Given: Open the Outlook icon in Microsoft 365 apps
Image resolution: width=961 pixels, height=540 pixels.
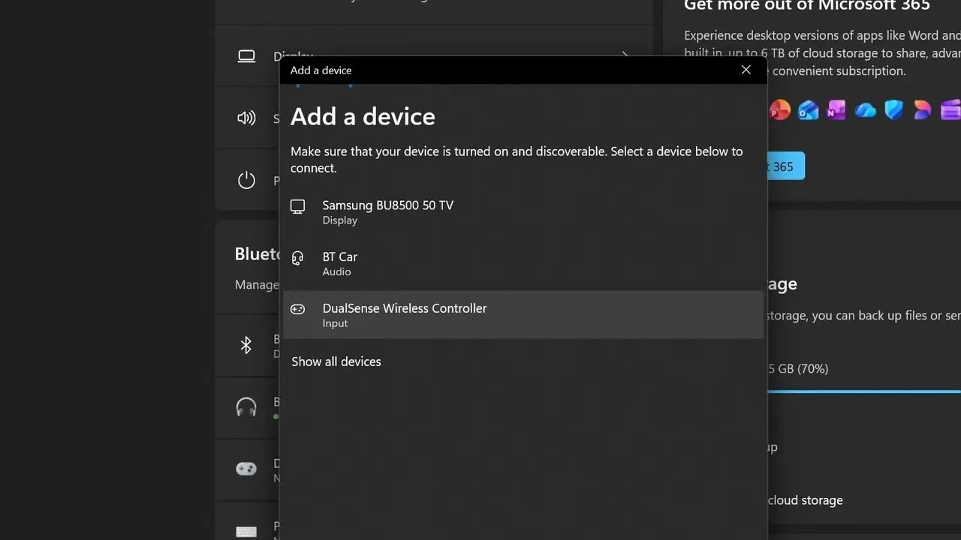Looking at the screenshot, I should [x=809, y=110].
